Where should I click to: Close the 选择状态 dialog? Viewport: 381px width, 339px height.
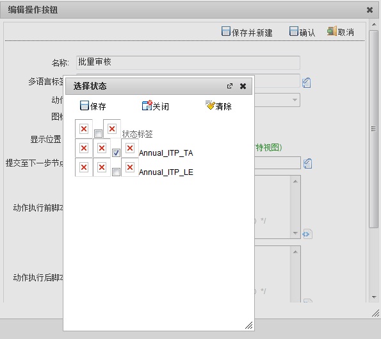point(243,86)
